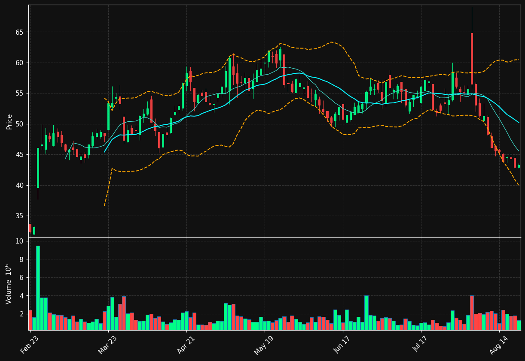Select the "May 19" x-axis label

(263, 345)
